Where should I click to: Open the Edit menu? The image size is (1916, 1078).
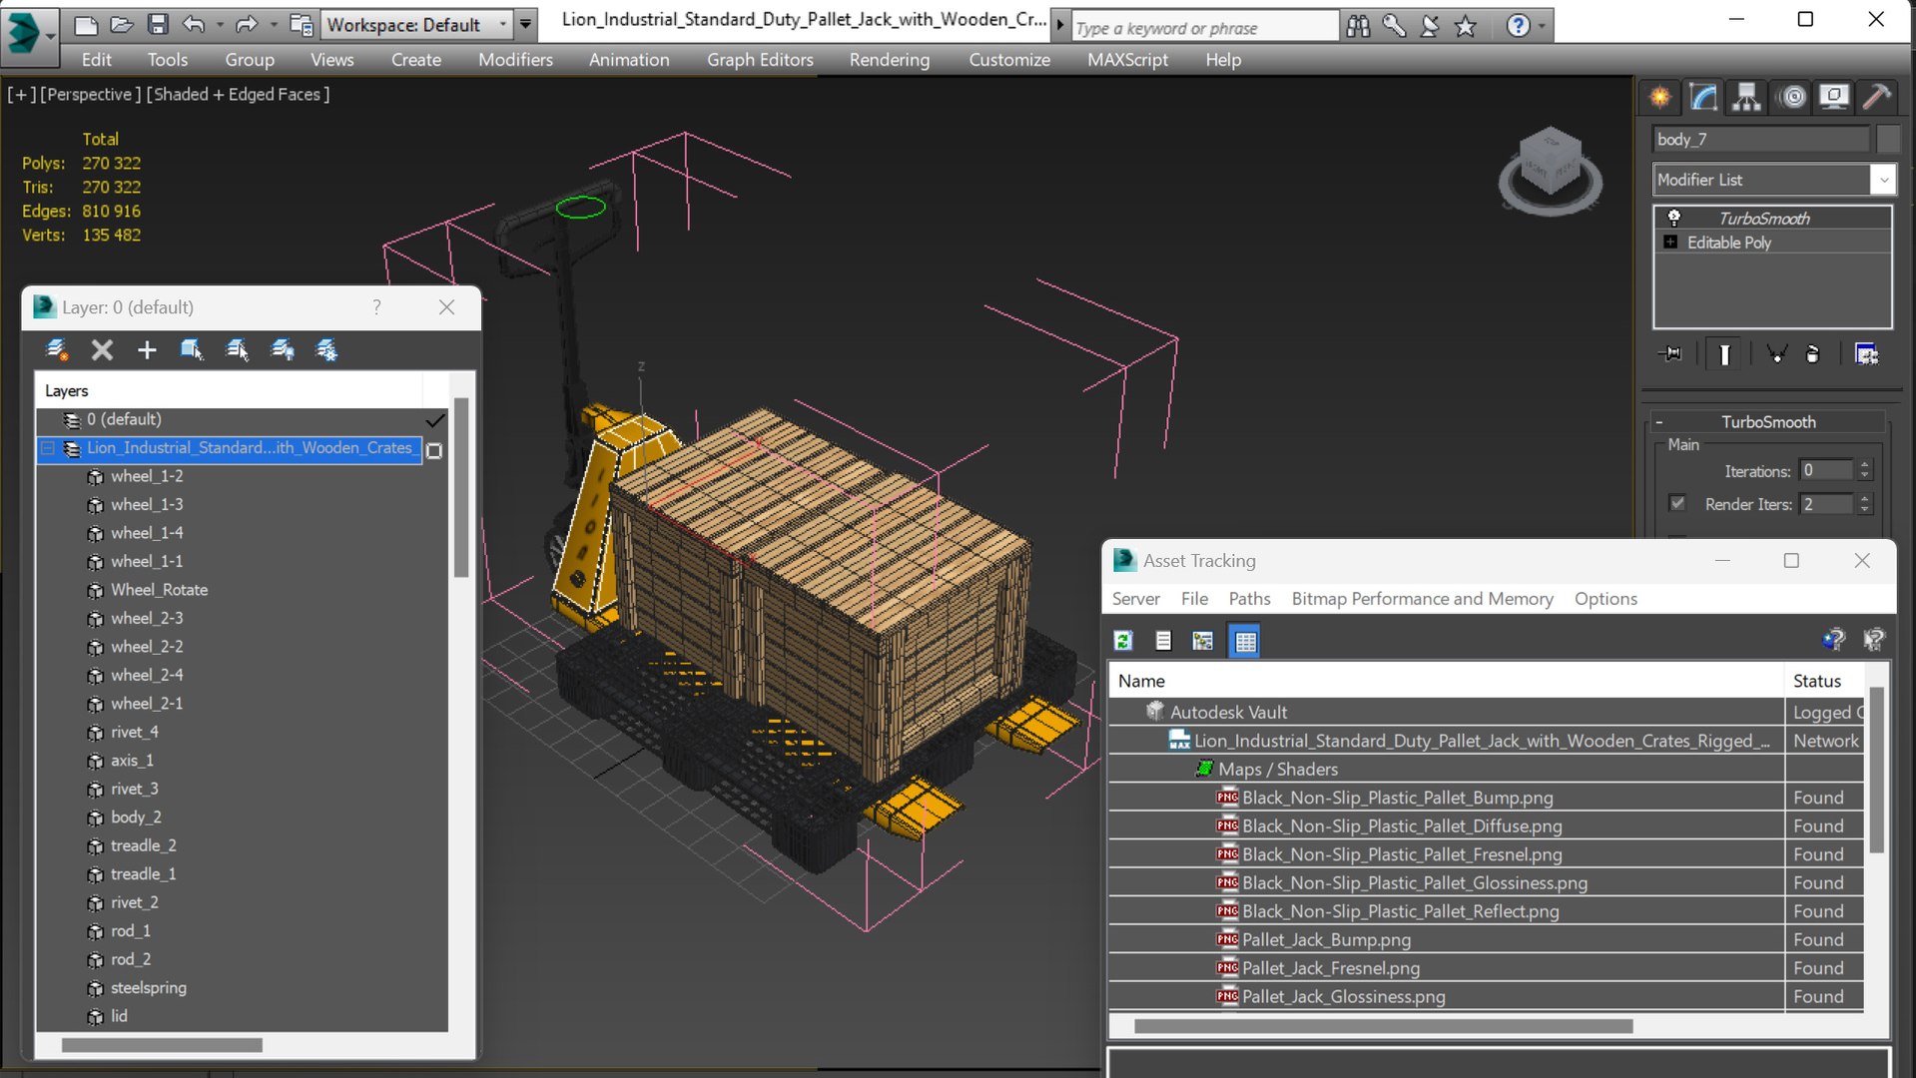[x=96, y=60]
